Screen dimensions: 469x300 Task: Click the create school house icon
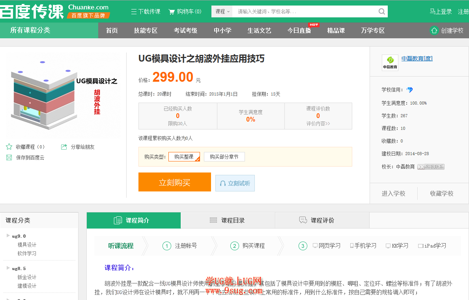(x=434, y=30)
